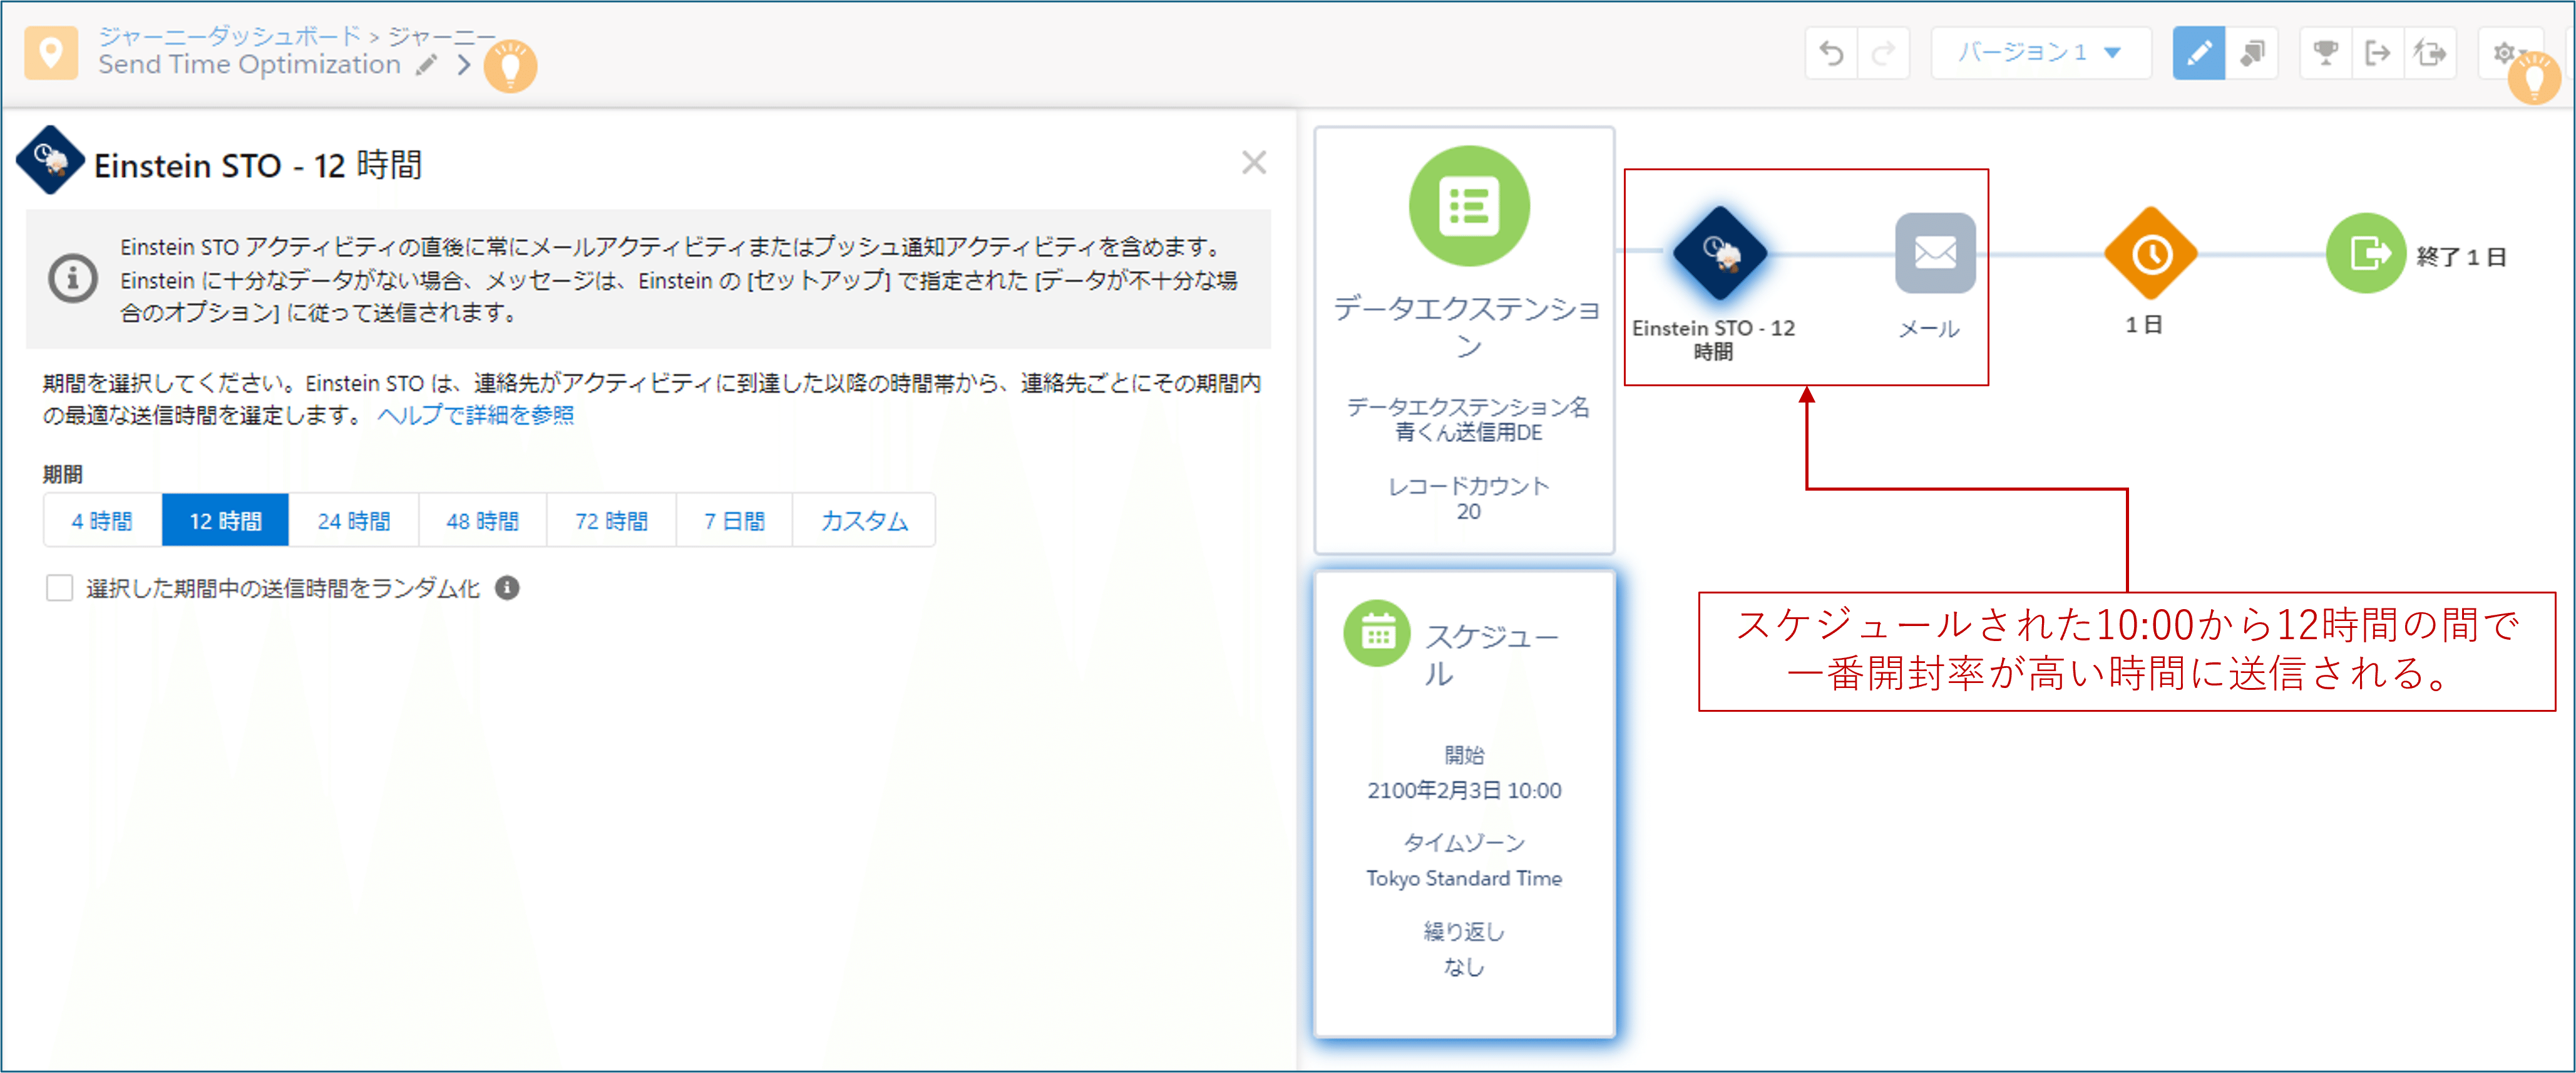2576x1073 pixels.
Task: Enable randomize send time checkbox
Action: 60,588
